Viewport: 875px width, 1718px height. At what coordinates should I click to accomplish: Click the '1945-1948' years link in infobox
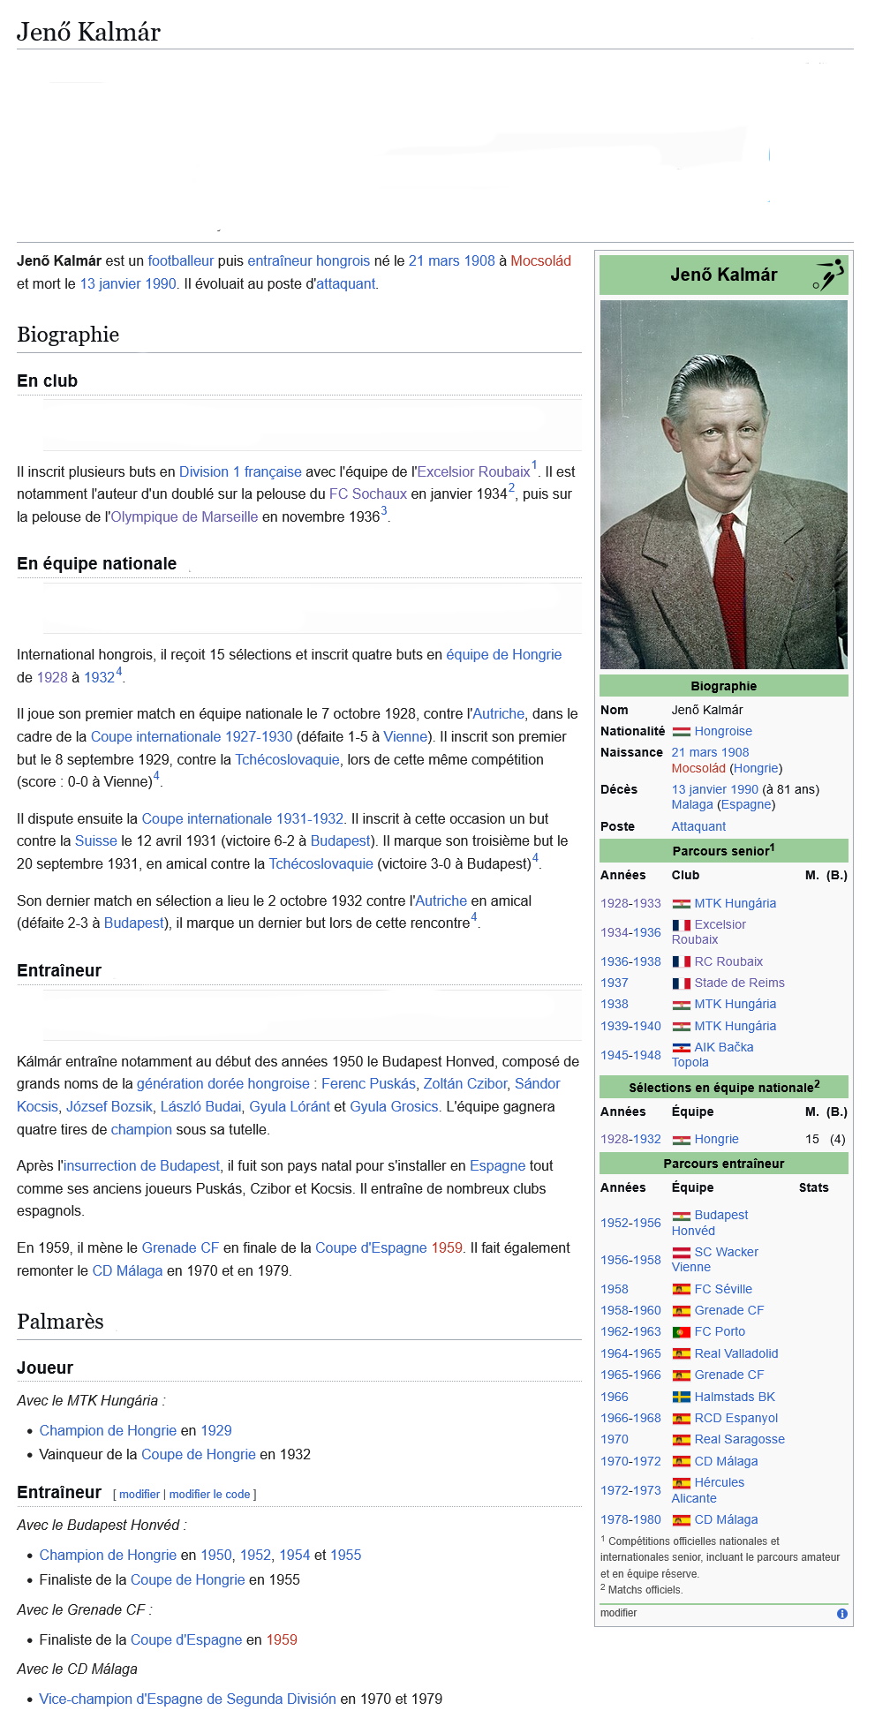click(630, 1055)
